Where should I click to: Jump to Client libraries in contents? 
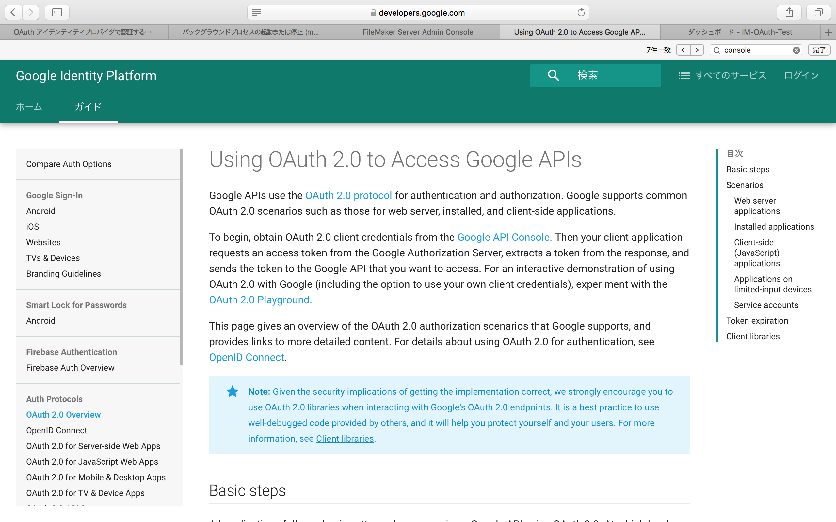click(753, 336)
